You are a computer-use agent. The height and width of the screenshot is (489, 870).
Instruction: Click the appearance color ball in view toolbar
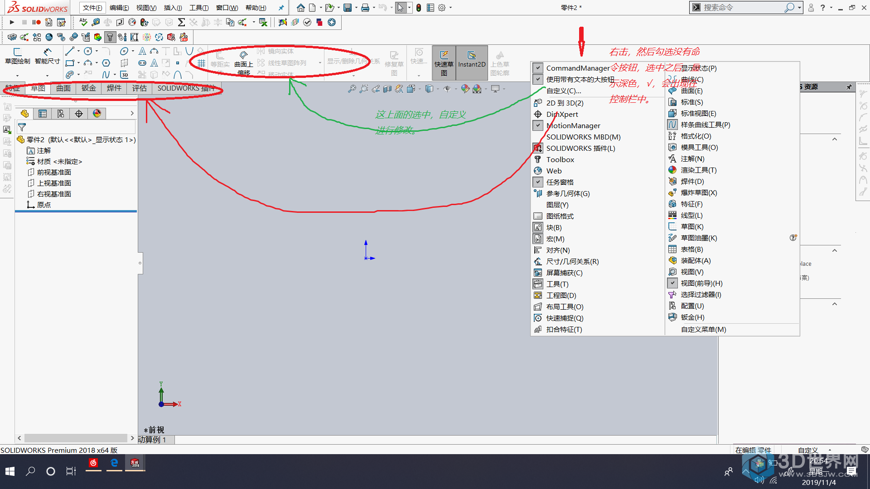(x=465, y=89)
